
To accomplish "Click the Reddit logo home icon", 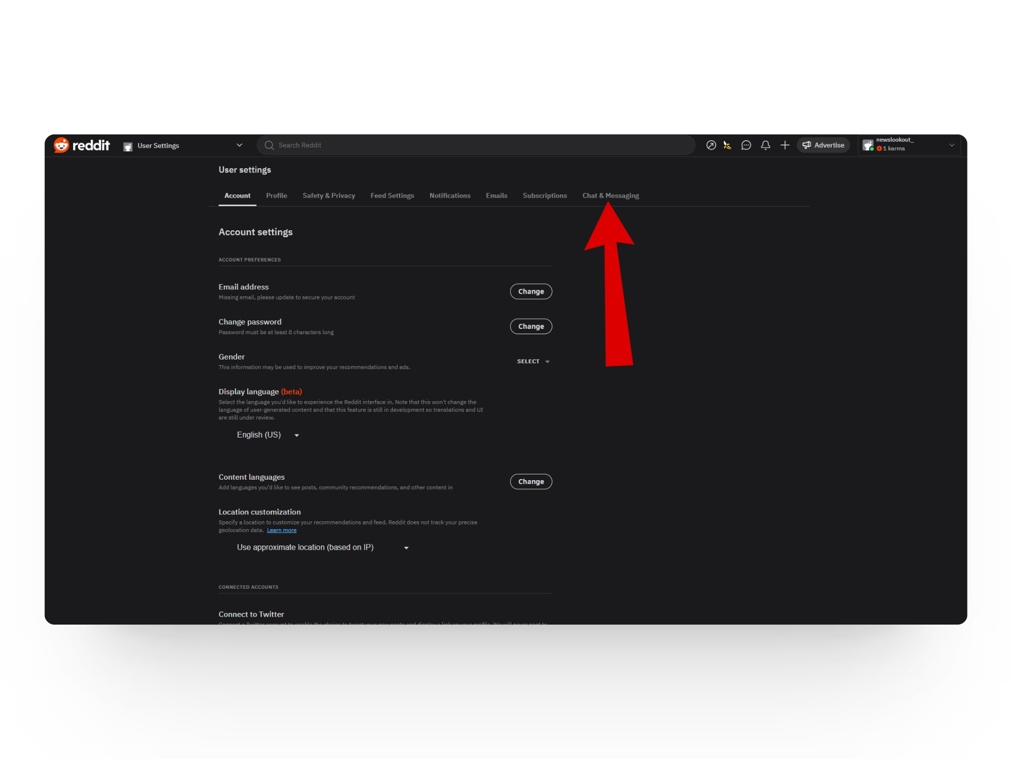I will (x=62, y=145).
